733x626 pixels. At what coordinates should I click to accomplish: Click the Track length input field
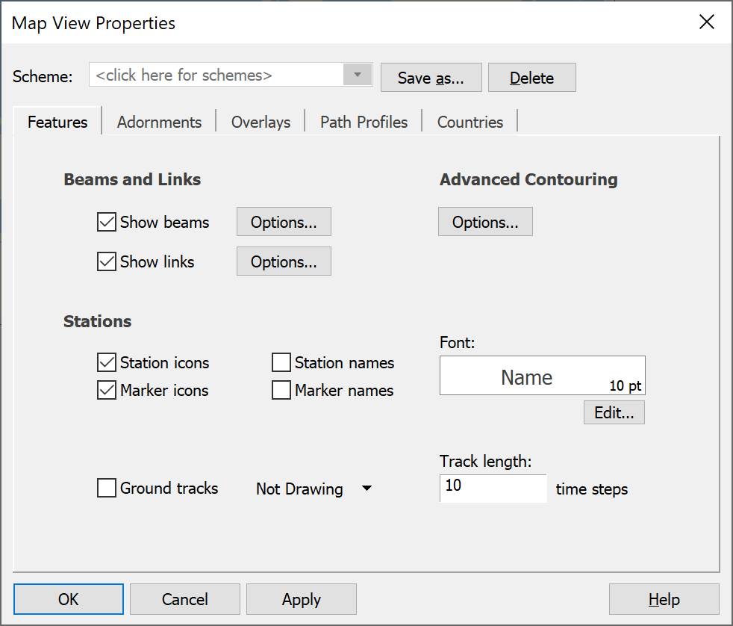[x=493, y=488]
